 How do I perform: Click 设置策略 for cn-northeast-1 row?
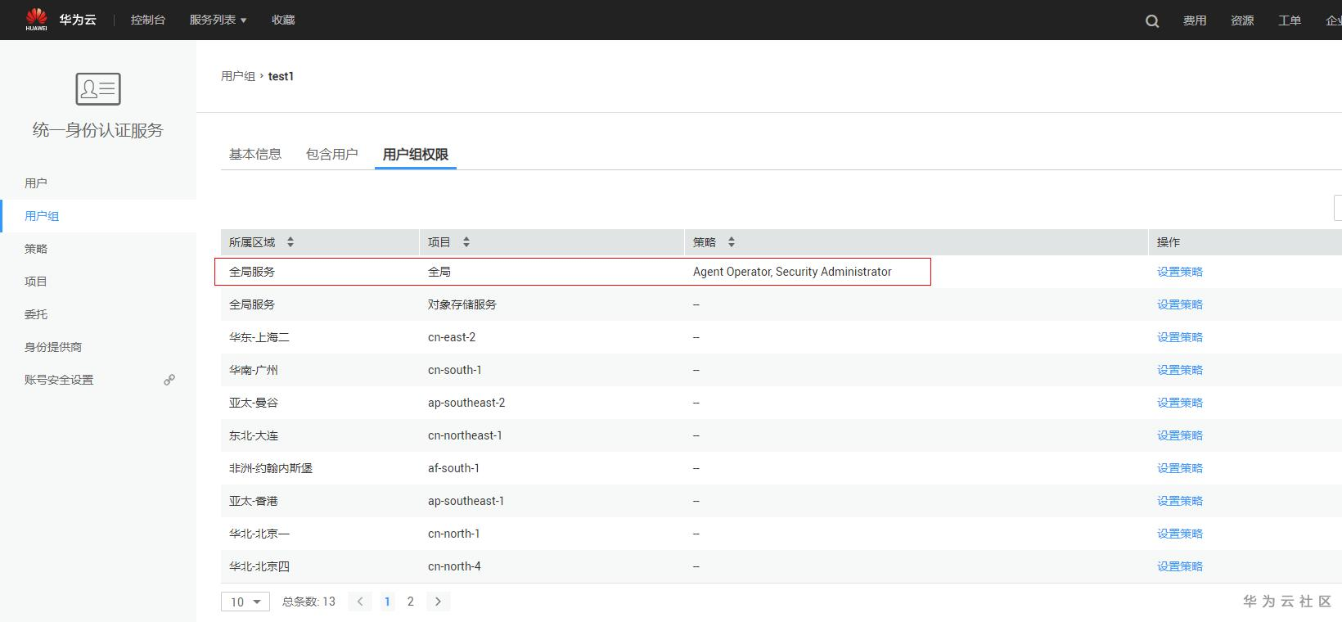pyautogui.click(x=1180, y=435)
